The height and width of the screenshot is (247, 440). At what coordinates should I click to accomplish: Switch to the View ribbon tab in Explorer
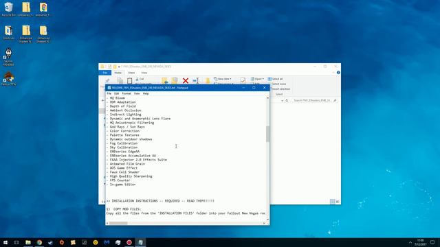coord(144,73)
